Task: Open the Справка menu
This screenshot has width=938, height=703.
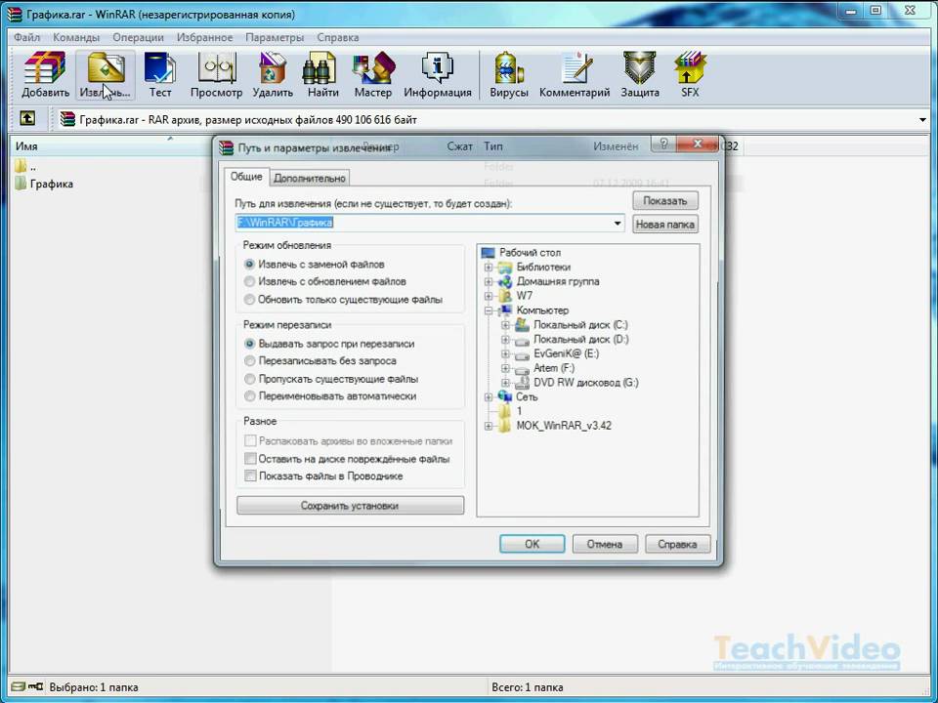Action: 338,37
